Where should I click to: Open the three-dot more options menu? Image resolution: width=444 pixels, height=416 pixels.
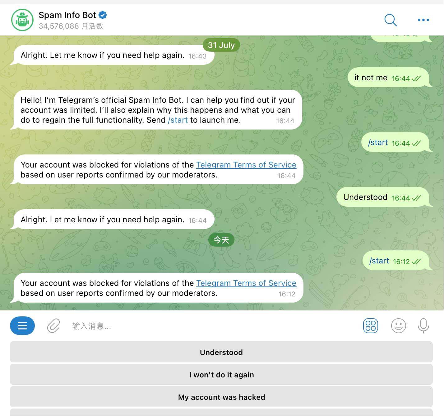(x=423, y=20)
